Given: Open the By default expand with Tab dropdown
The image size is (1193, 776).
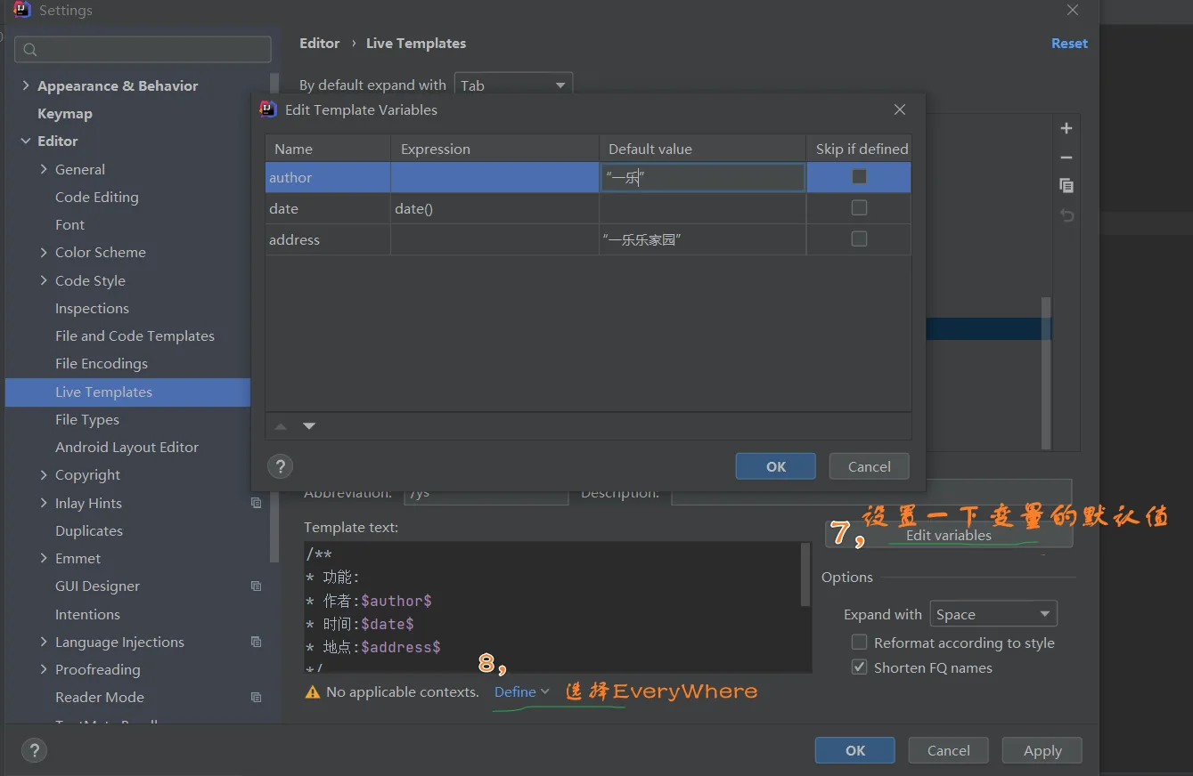Looking at the screenshot, I should (x=513, y=85).
